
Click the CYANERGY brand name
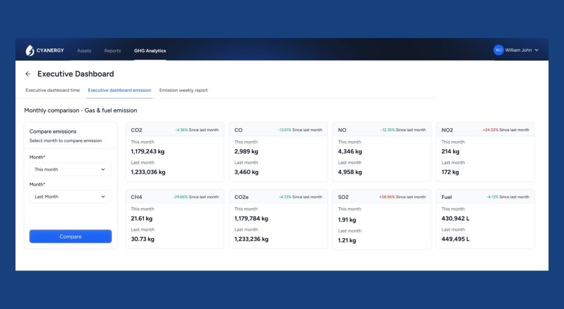point(50,50)
